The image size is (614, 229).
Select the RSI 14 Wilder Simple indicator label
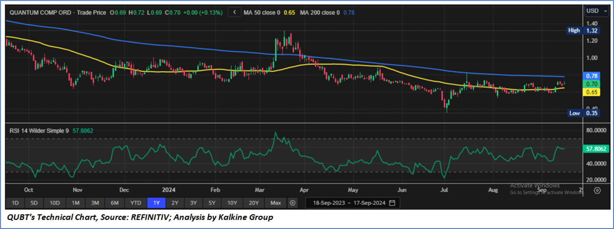pos(39,131)
